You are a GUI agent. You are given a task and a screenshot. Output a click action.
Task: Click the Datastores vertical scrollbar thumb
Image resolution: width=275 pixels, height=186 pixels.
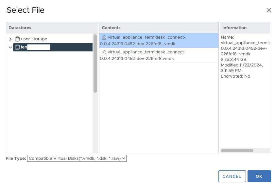point(95,64)
